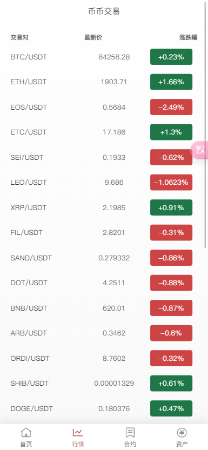Click the ETH/USDT +1.66% change badge

[x=171, y=82]
